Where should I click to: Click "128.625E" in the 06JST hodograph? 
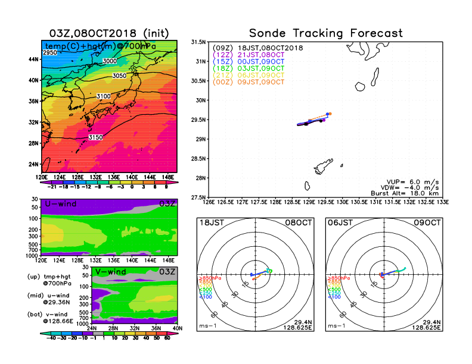coord(426,328)
